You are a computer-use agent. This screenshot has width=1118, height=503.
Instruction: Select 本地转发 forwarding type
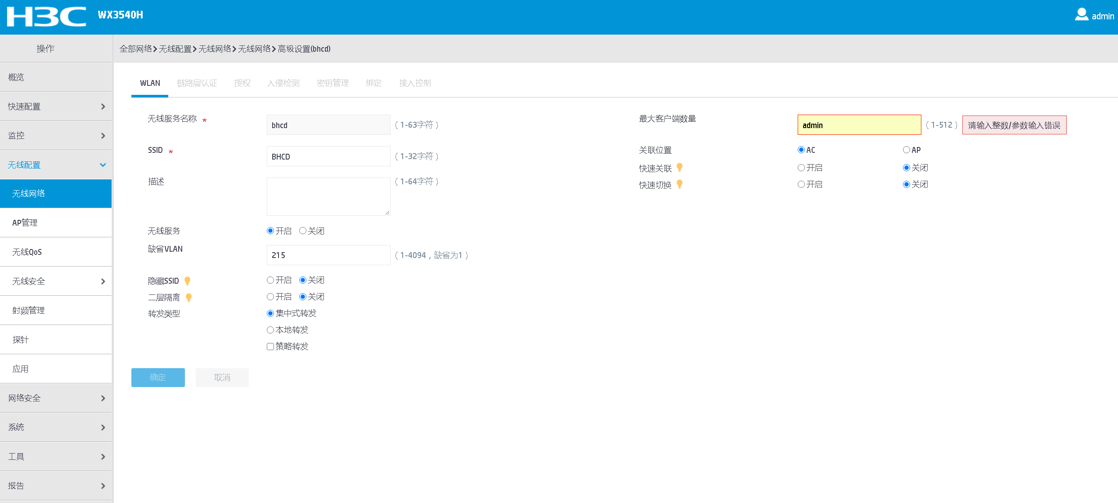pyautogui.click(x=270, y=330)
